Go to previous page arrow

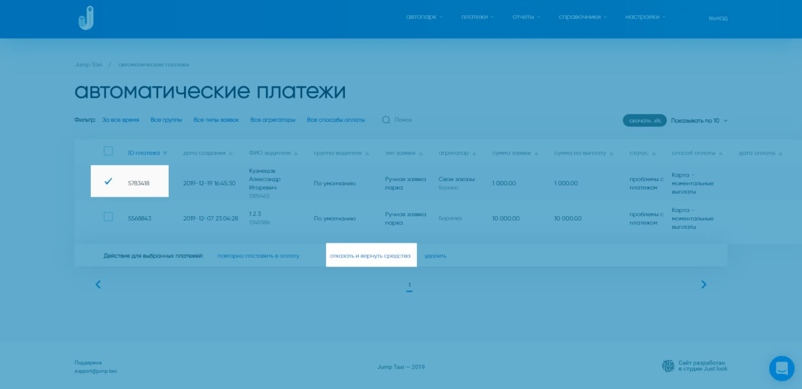click(x=98, y=285)
